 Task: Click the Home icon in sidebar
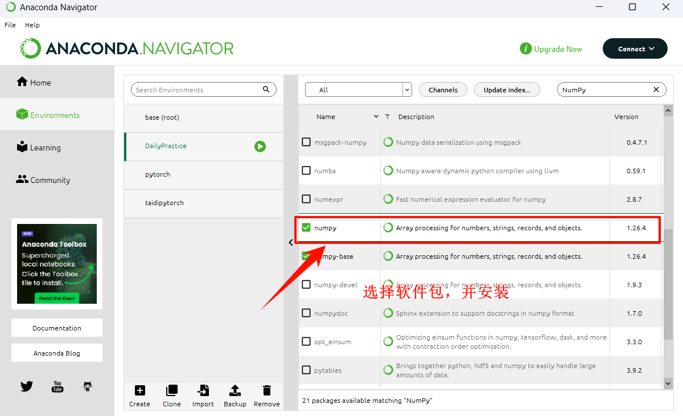(22, 81)
